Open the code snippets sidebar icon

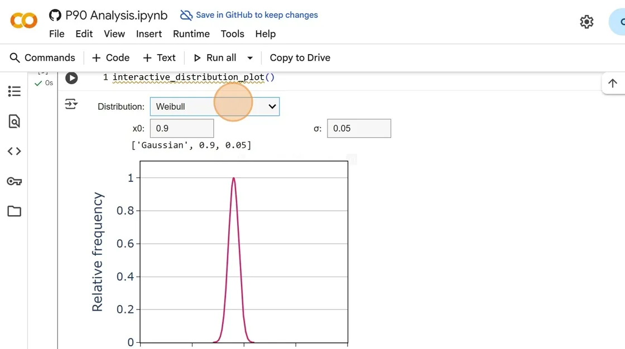14,151
